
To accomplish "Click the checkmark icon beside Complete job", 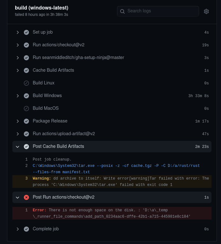I will pos(26,229).
